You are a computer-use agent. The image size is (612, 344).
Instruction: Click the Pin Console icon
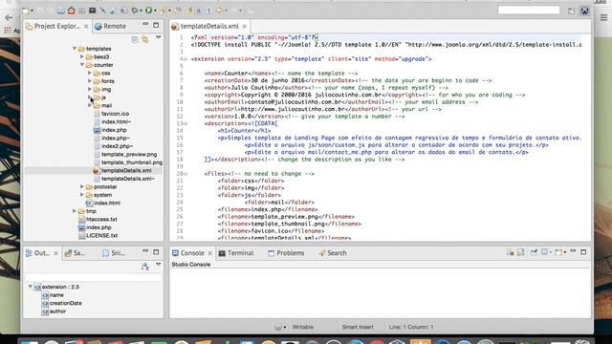534,252
